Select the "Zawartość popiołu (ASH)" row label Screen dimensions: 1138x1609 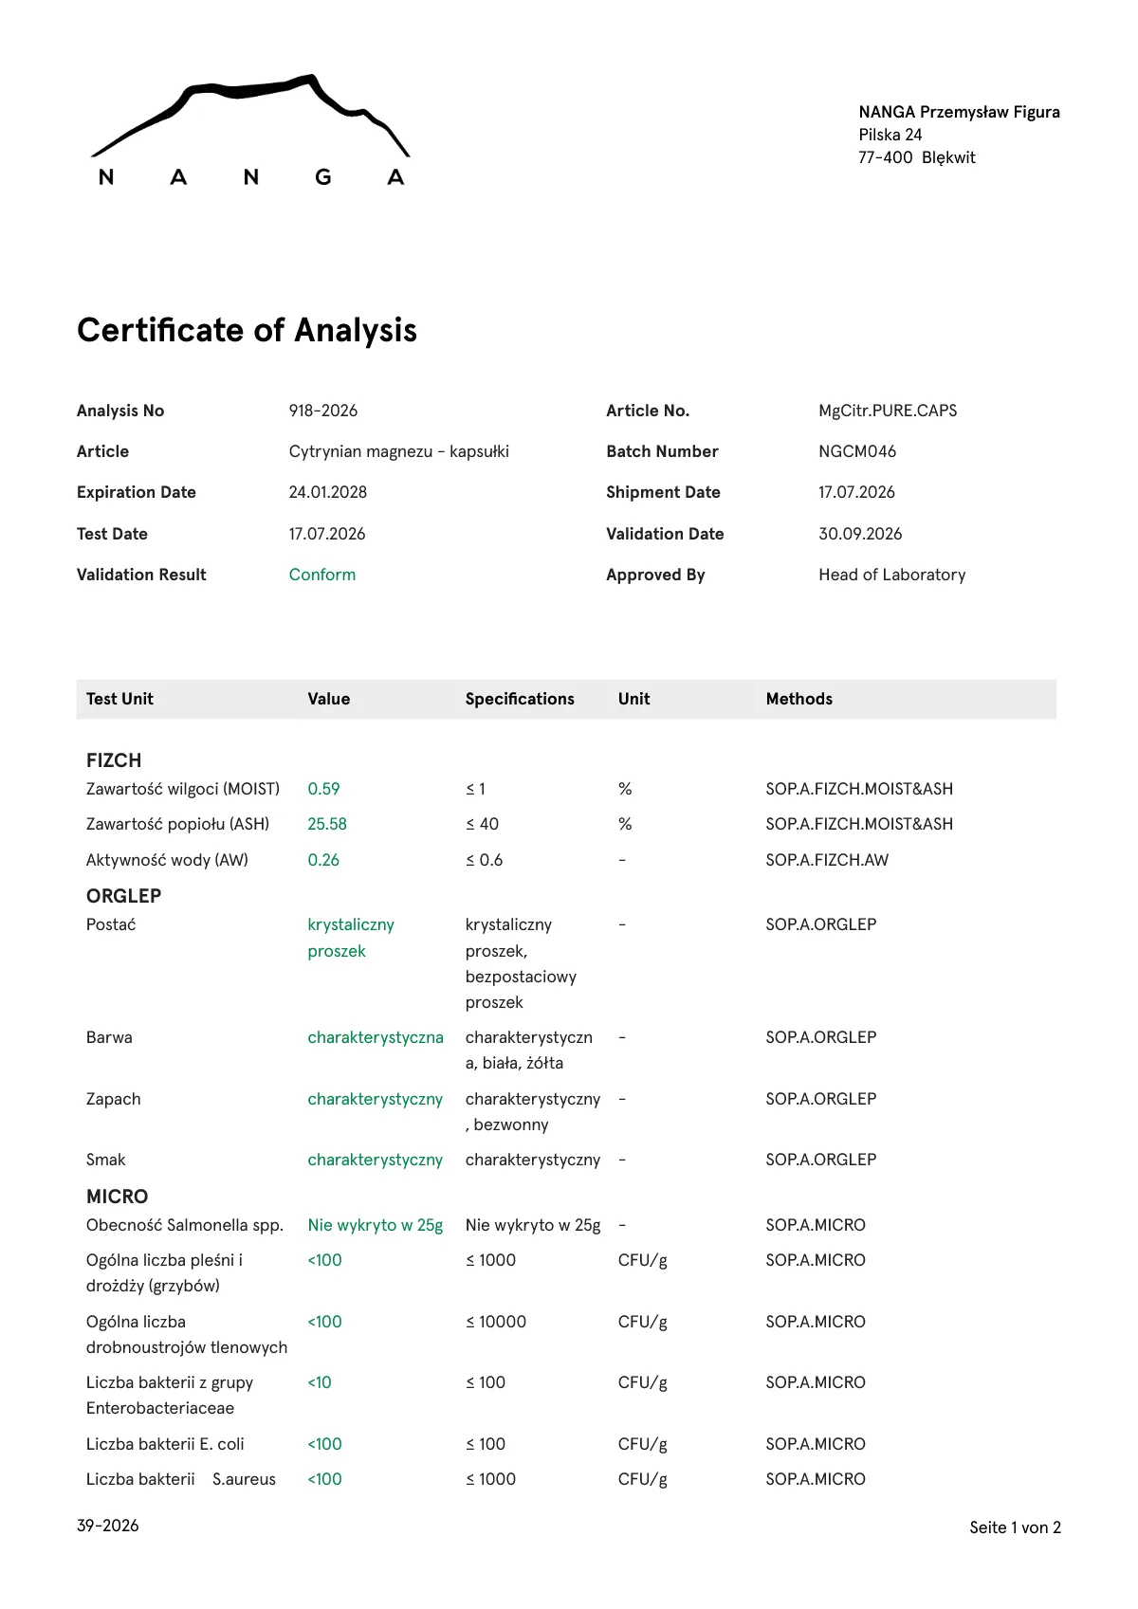(178, 824)
